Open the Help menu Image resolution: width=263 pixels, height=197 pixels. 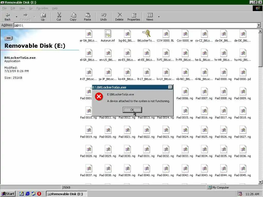point(55,8)
